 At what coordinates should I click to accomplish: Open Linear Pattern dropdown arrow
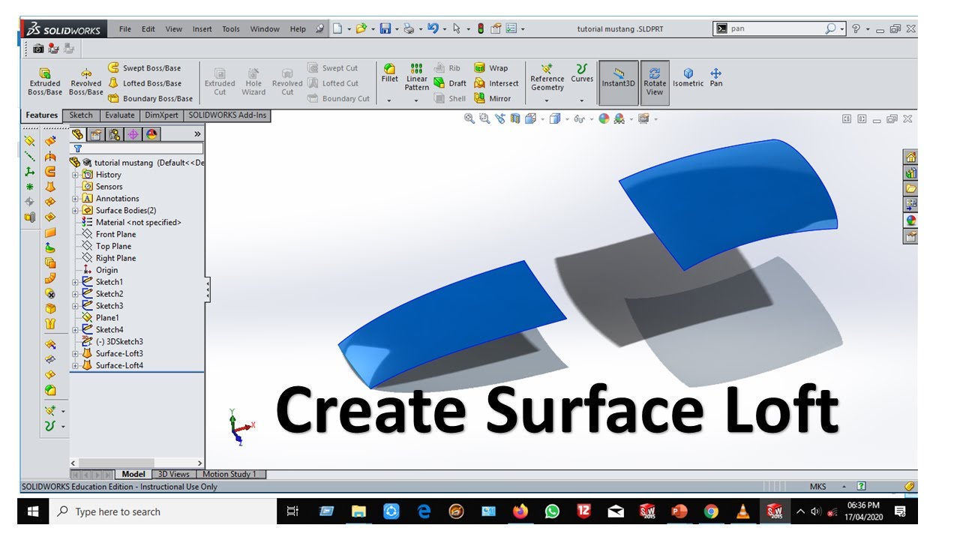(x=417, y=100)
